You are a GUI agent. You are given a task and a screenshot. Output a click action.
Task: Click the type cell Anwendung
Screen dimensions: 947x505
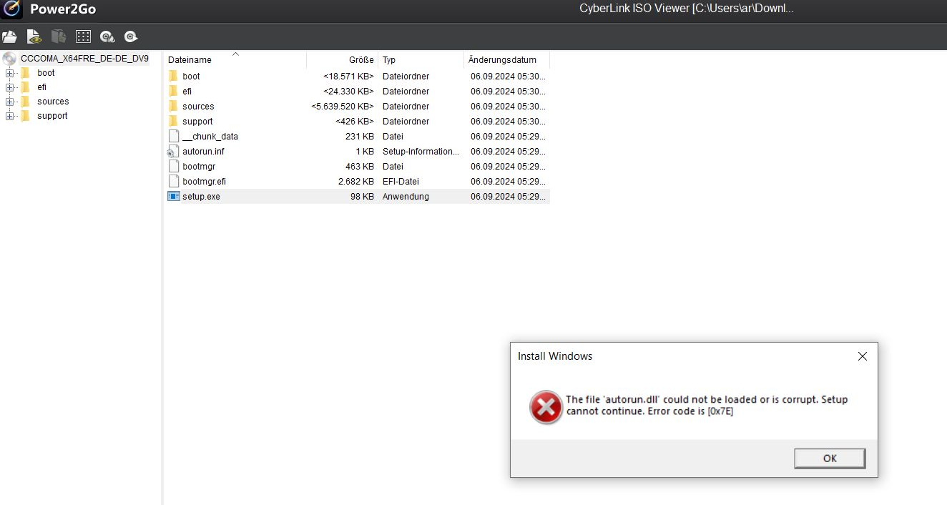(x=406, y=197)
